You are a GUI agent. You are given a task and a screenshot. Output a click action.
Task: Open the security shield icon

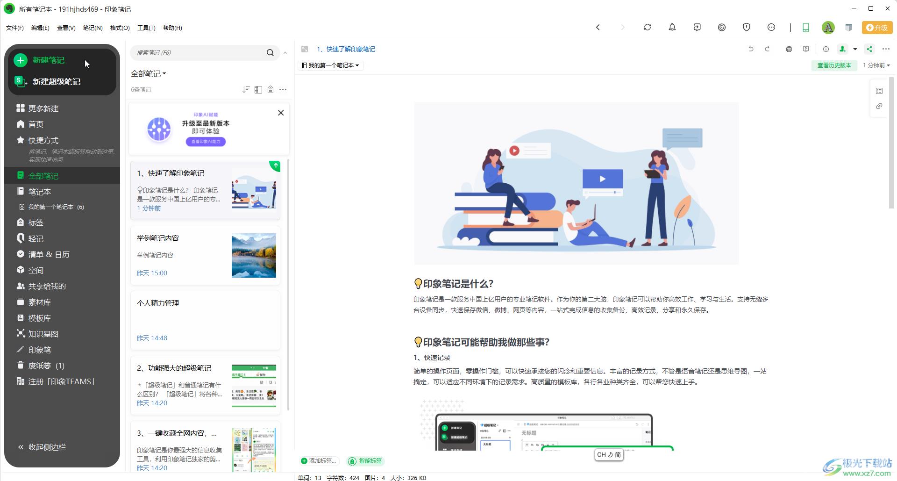click(746, 27)
